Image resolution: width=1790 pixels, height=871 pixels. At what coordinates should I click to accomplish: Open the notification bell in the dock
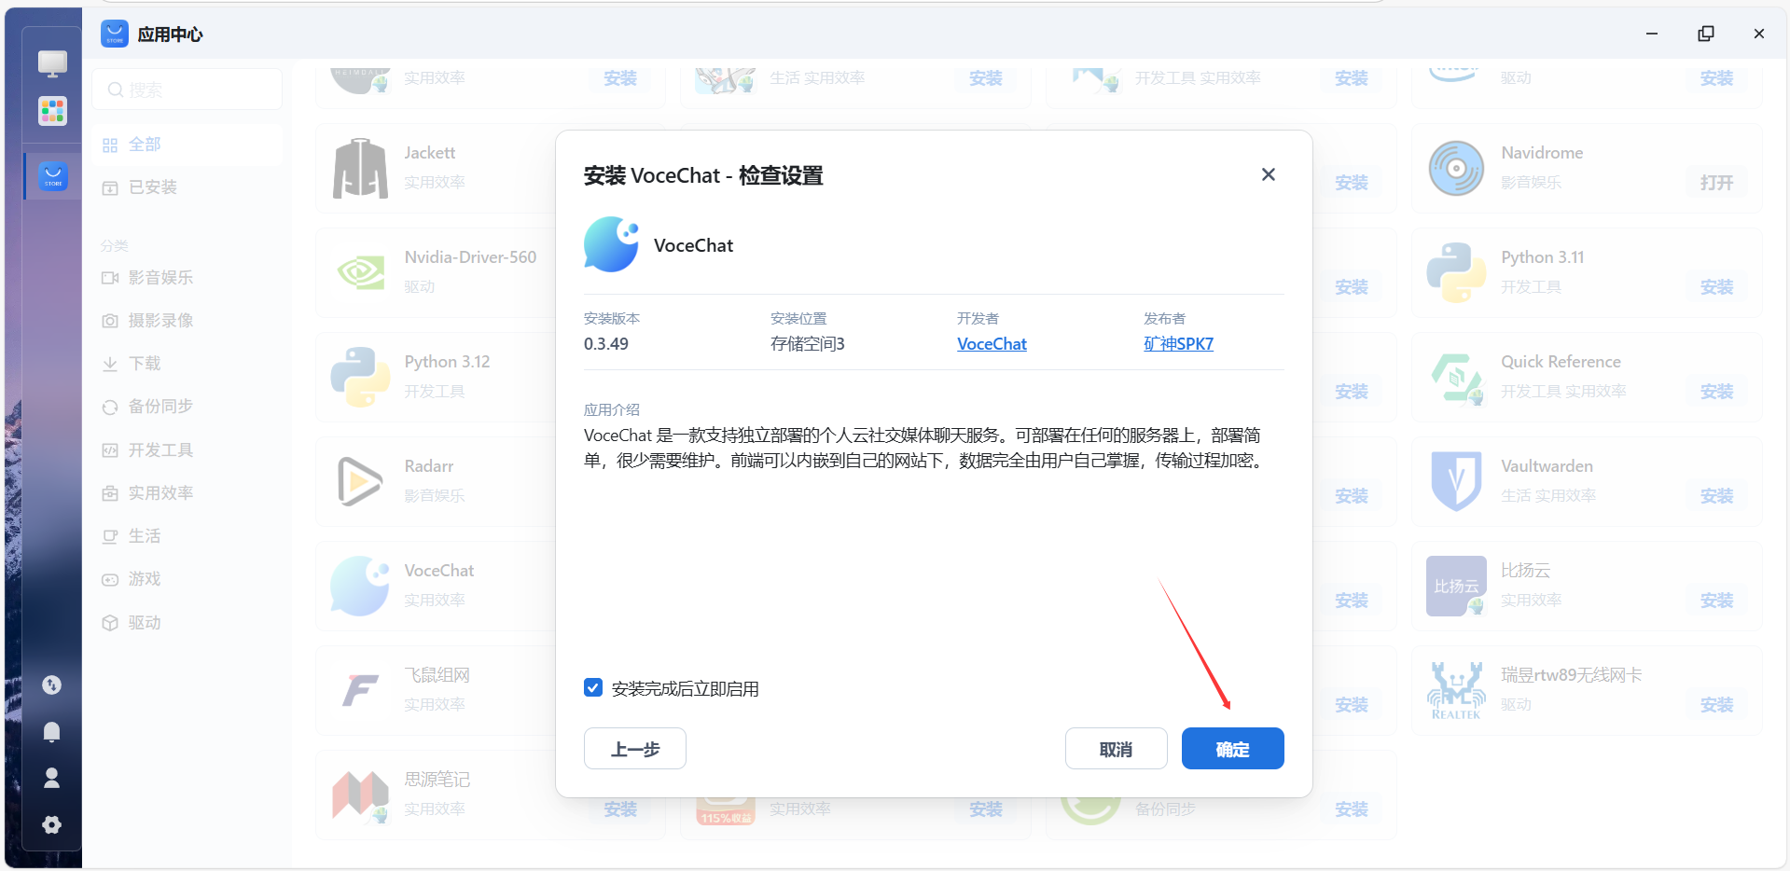click(52, 732)
